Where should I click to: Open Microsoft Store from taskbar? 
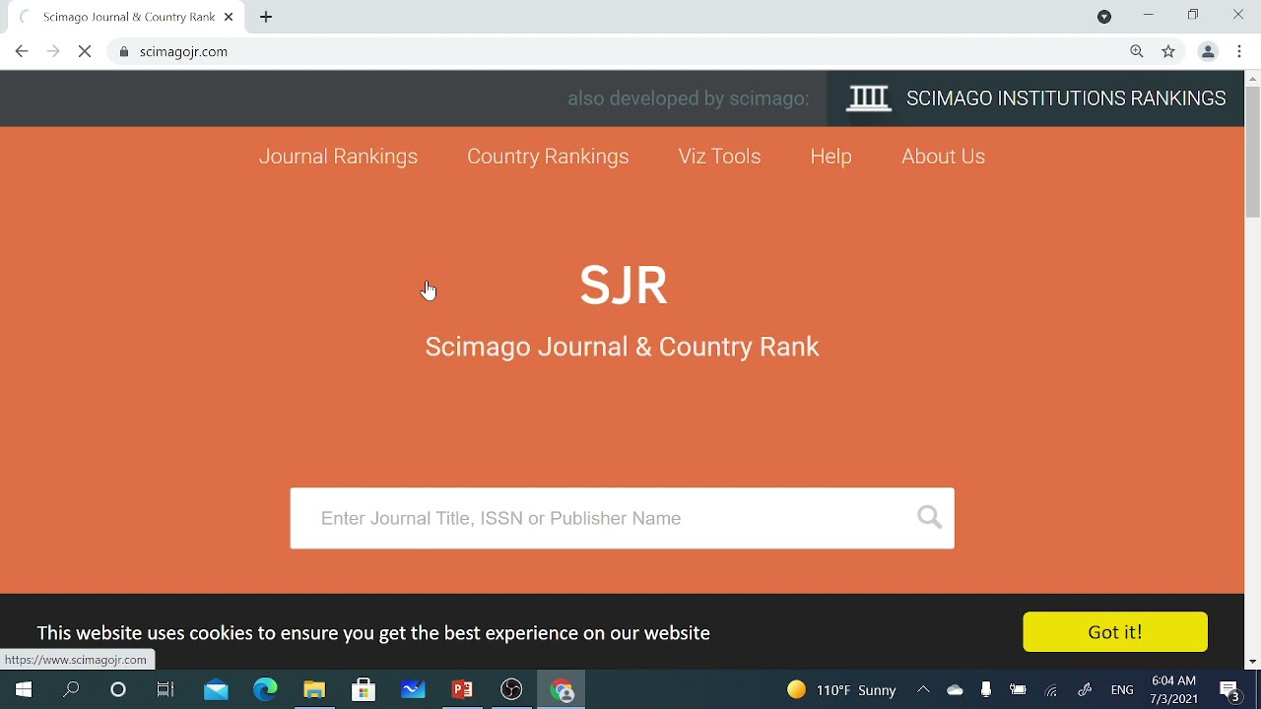[x=364, y=690]
